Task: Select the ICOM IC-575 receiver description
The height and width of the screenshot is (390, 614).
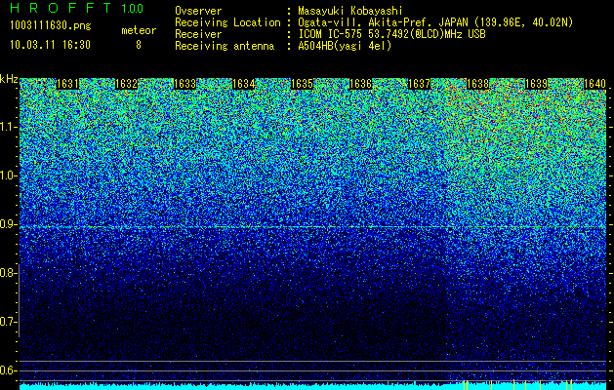Action: 392,34
